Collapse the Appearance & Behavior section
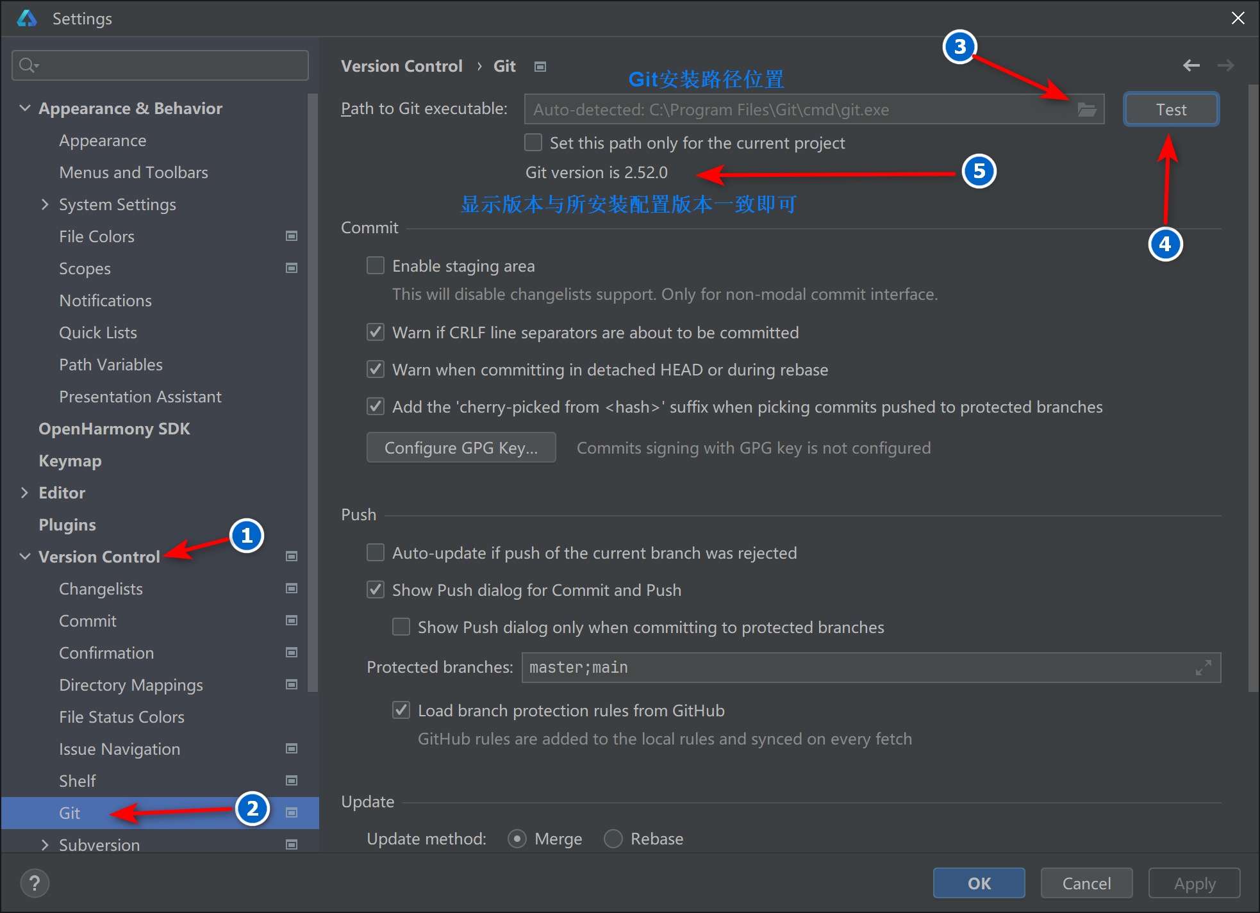This screenshot has width=1260, height=913. click(x=25, y=108)
